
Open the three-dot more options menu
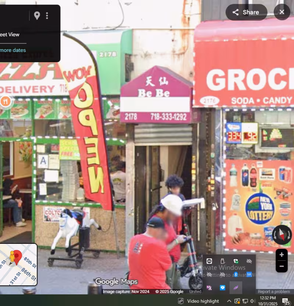47,15
